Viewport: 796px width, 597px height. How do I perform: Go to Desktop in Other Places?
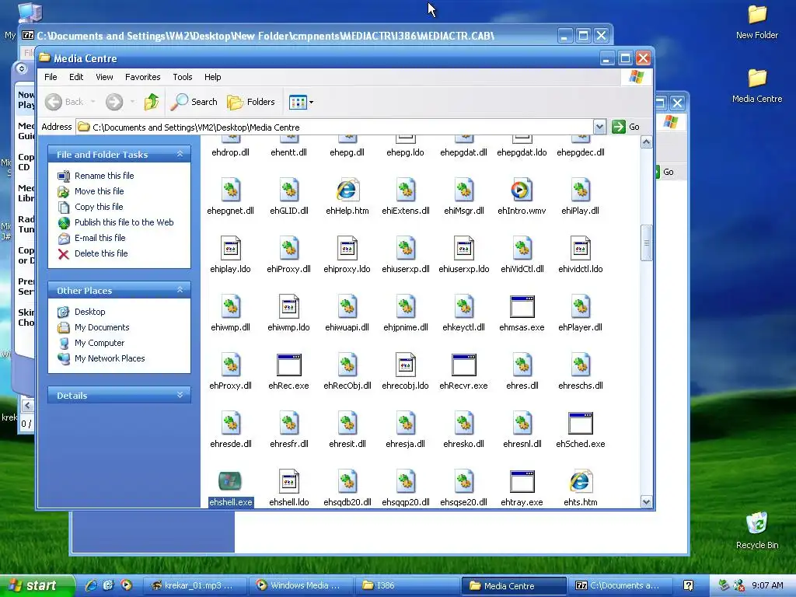coord(90,312)
